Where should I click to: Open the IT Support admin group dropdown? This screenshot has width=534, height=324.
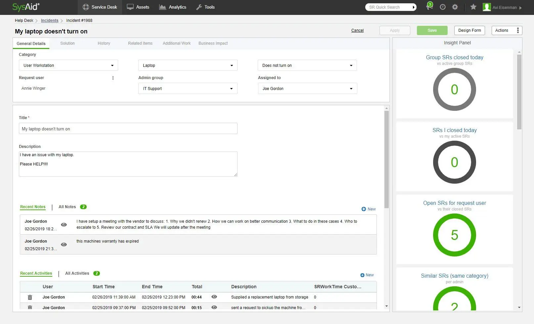231,88
